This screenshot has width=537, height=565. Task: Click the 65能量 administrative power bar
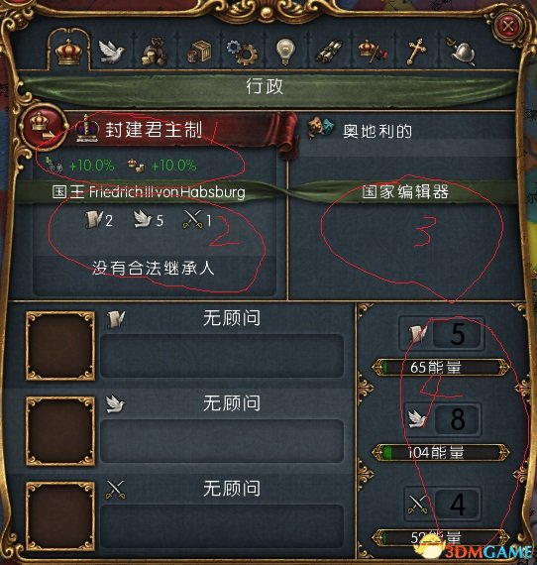tap(441, 367)
